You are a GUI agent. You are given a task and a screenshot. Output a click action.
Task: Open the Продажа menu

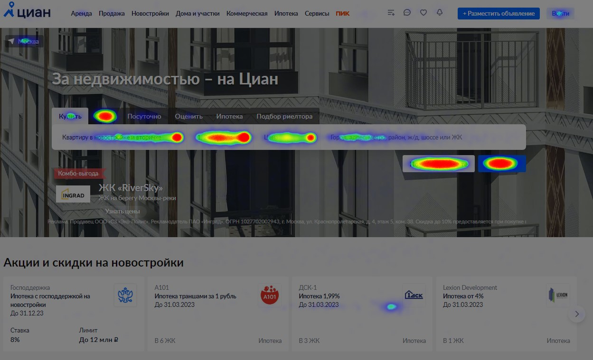(x=112, y=13)
